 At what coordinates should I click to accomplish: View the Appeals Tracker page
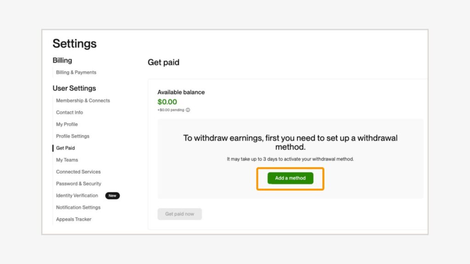tap(73, 220)
